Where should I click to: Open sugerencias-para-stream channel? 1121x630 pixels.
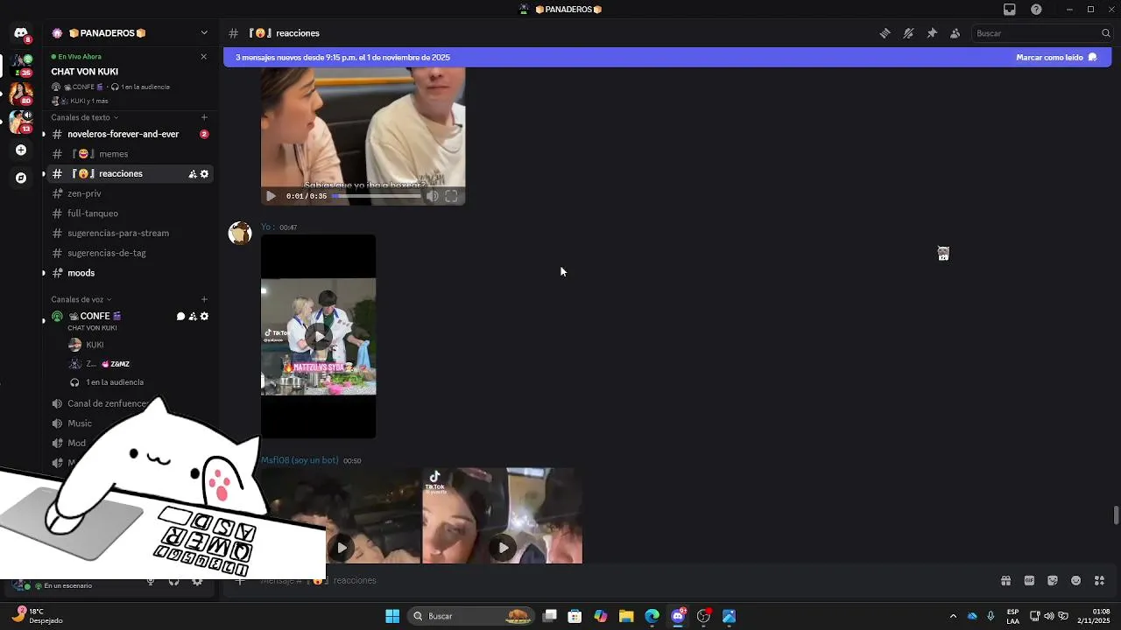(x=129, y=233)
